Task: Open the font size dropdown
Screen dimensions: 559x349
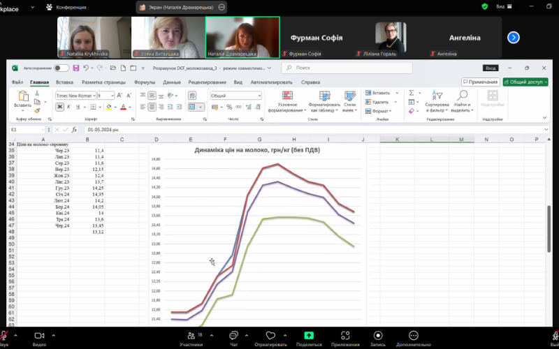Action: click(x=112, y=96)
